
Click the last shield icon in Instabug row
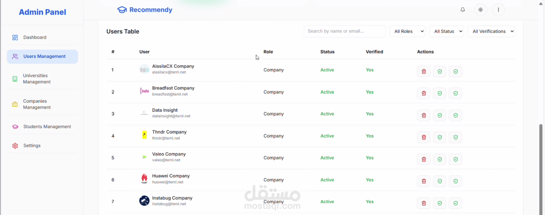tap(455, 203)
